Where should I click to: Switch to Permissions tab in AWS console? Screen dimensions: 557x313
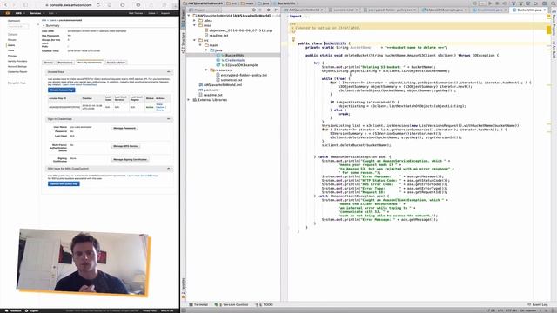tap(65, 63)
